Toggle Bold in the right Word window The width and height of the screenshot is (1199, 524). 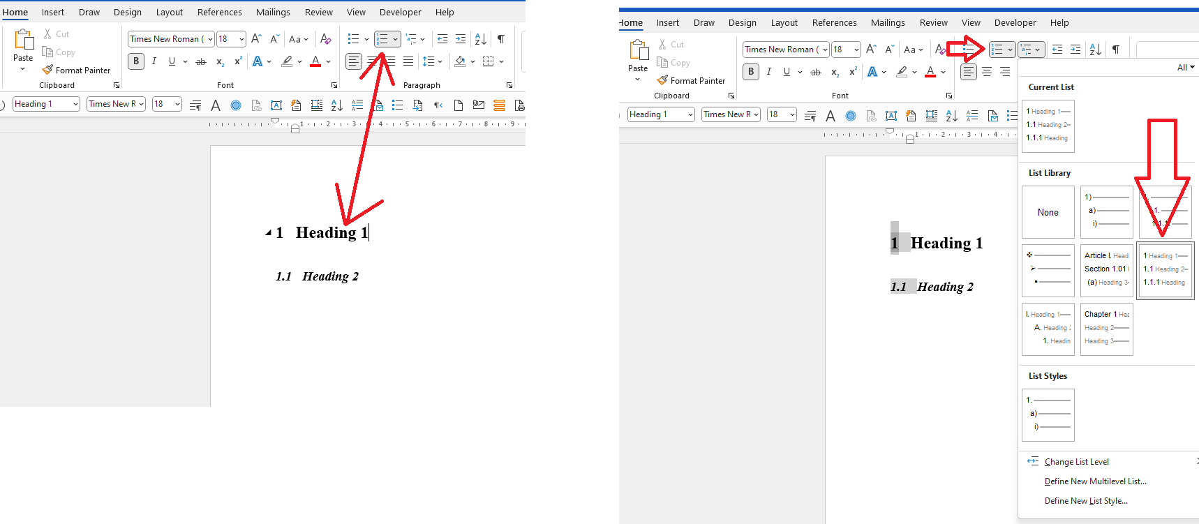point(751,72)
